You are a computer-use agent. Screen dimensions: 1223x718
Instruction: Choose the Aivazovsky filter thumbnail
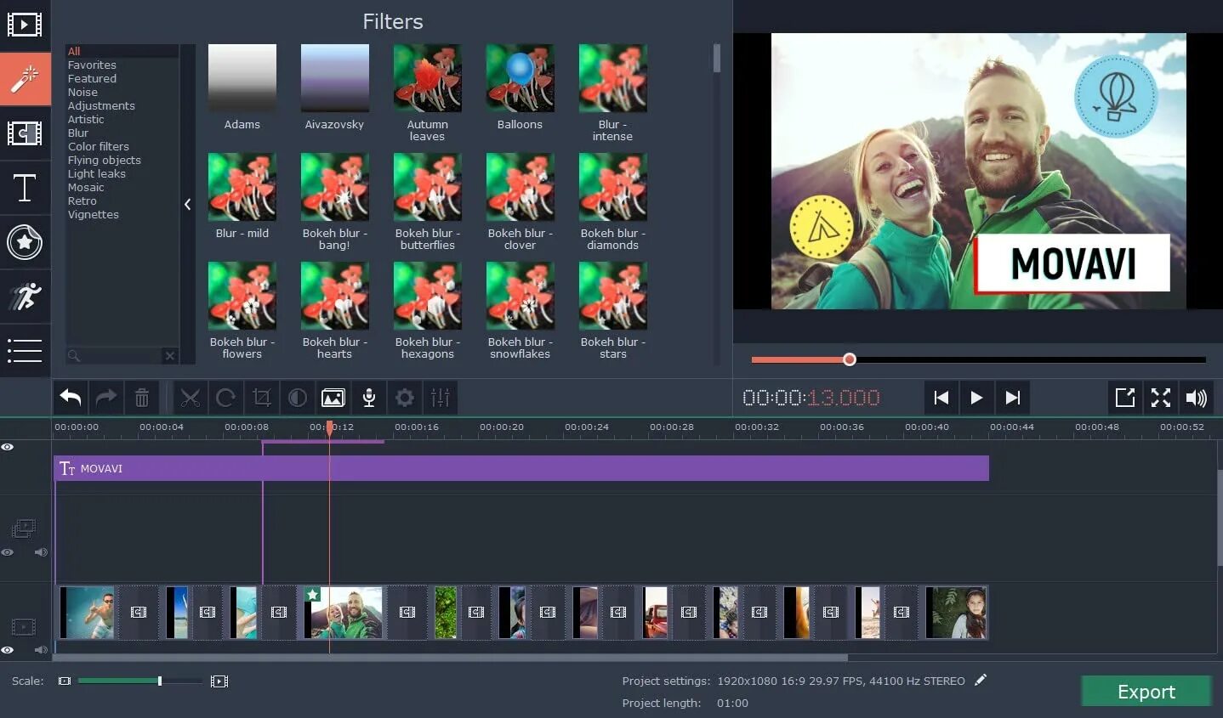335,78
